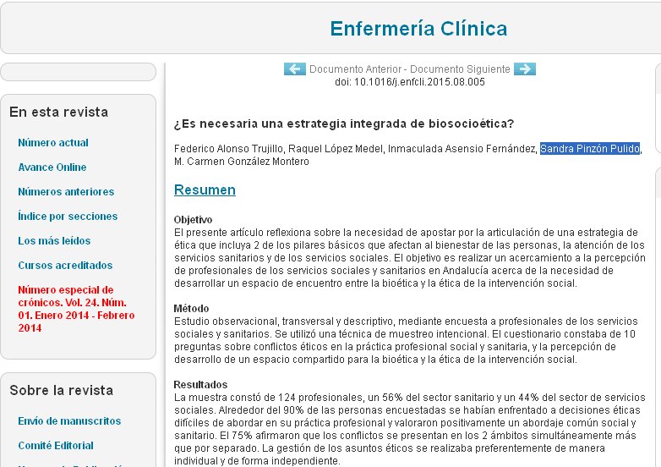Go to Cursos acreditados page
This screenshot has width=661, height=467.
click(x=65, y=266)
